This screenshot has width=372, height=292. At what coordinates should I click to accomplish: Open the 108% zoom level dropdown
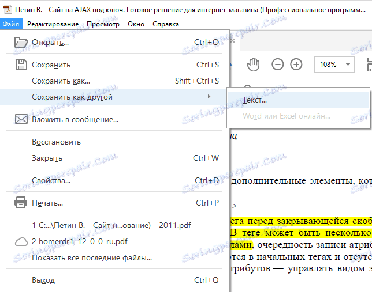pyautogui.click(x=348, y=65)
